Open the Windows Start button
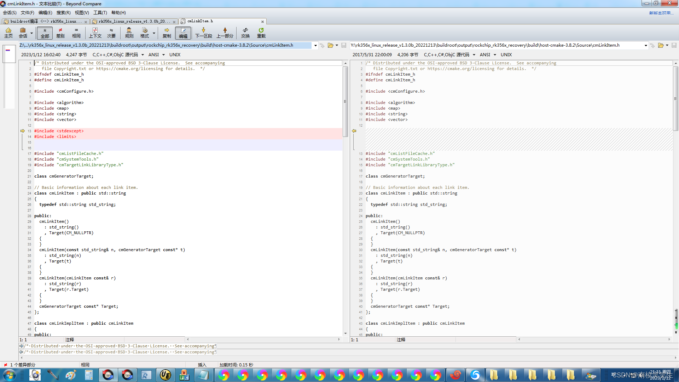The height and width of the screenshot is (382, 679). (x=9, y=375)
